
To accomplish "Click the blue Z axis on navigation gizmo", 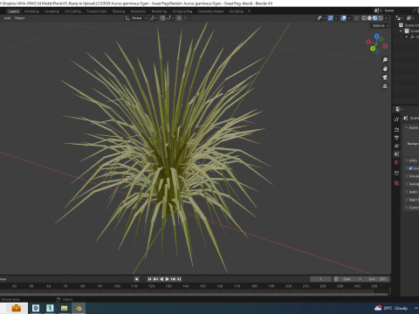I will 377,37.
